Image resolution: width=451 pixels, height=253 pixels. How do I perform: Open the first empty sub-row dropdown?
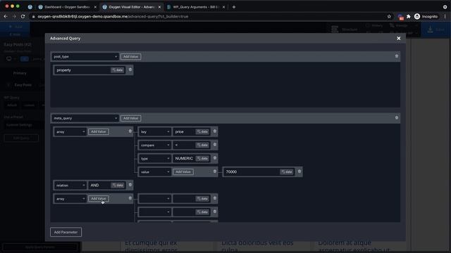click(x=155, y=198)
